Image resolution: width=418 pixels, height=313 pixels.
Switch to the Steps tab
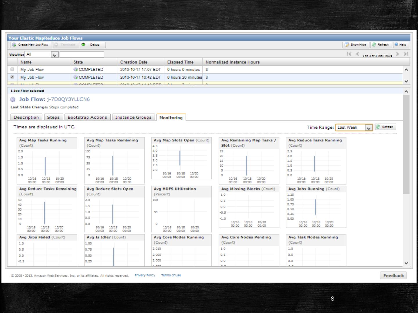(53, 117)
